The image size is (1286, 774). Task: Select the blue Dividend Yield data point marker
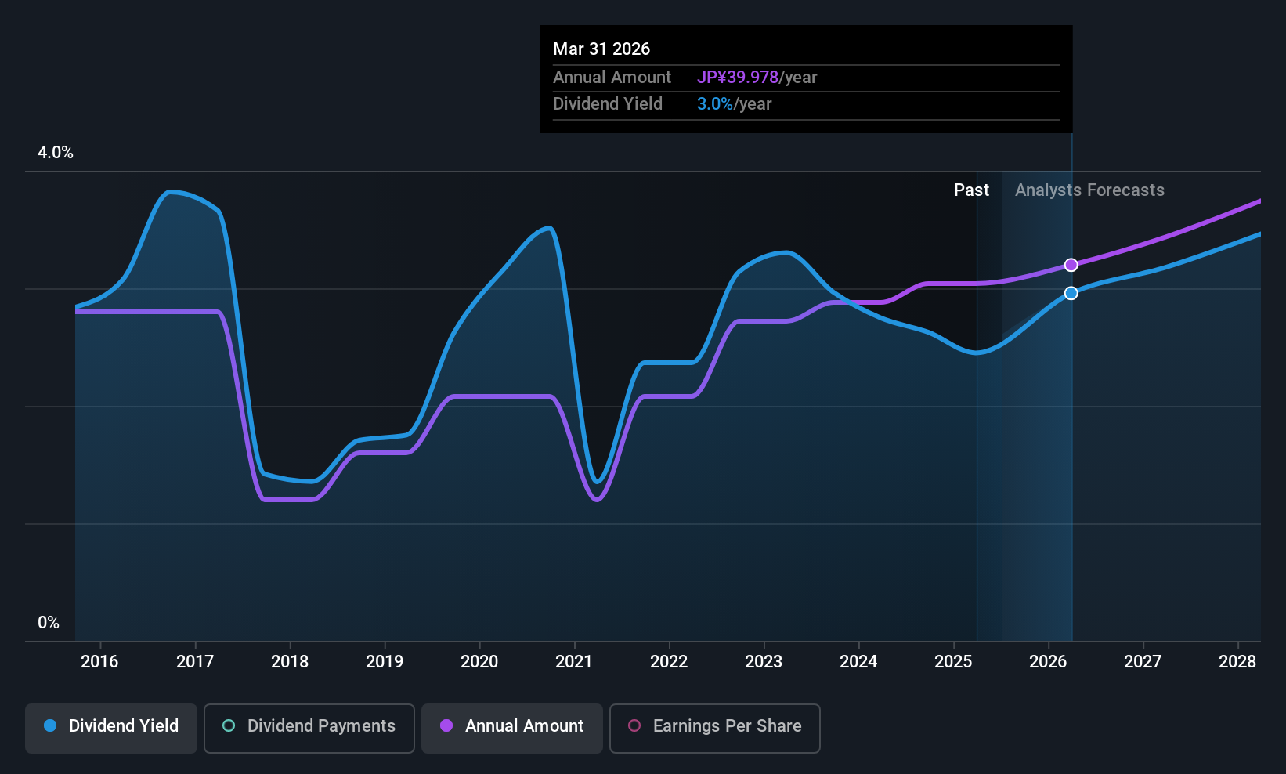(x=1071, y=293)
